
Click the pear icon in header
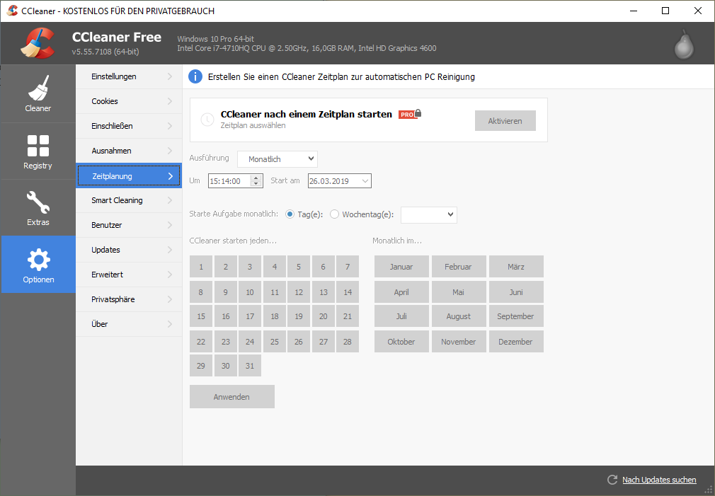coord(683,44)
